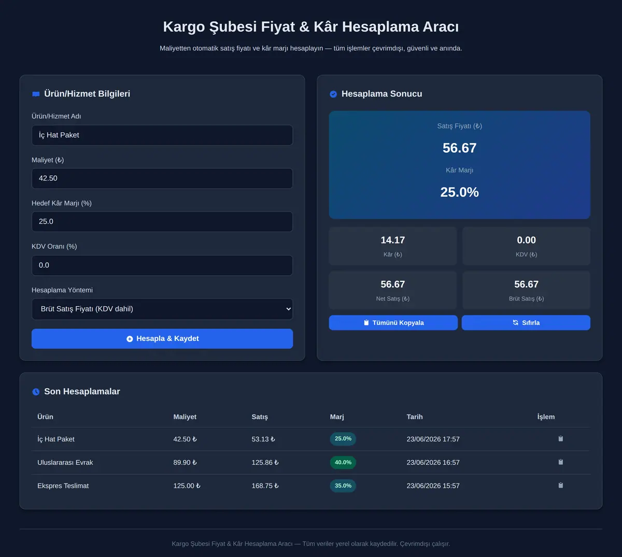Click the 25.0% margin badge in table
622x557 pixels.
(x=343, y=439)
